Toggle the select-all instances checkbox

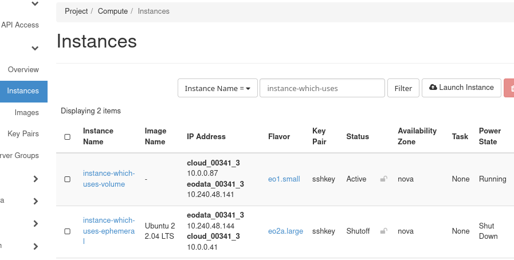[68, 137]
